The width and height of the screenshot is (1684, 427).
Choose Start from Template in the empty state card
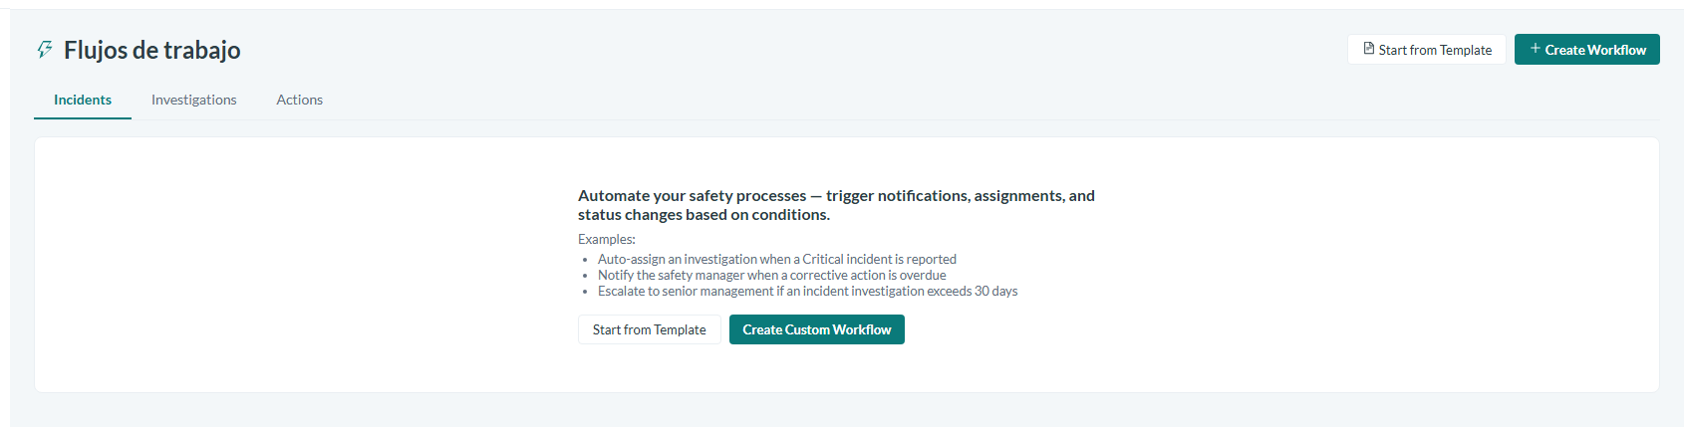[x=650, y=329]
